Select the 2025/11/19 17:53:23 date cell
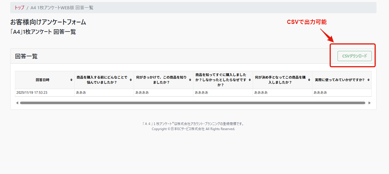The image size is (389, 174). click(x=32, y=93)
